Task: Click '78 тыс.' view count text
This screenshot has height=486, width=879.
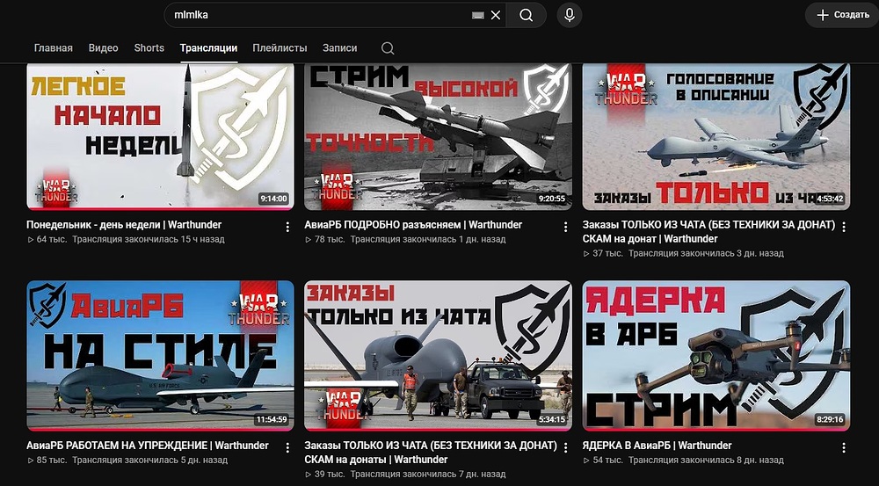Action: click(x=330, y=239)
